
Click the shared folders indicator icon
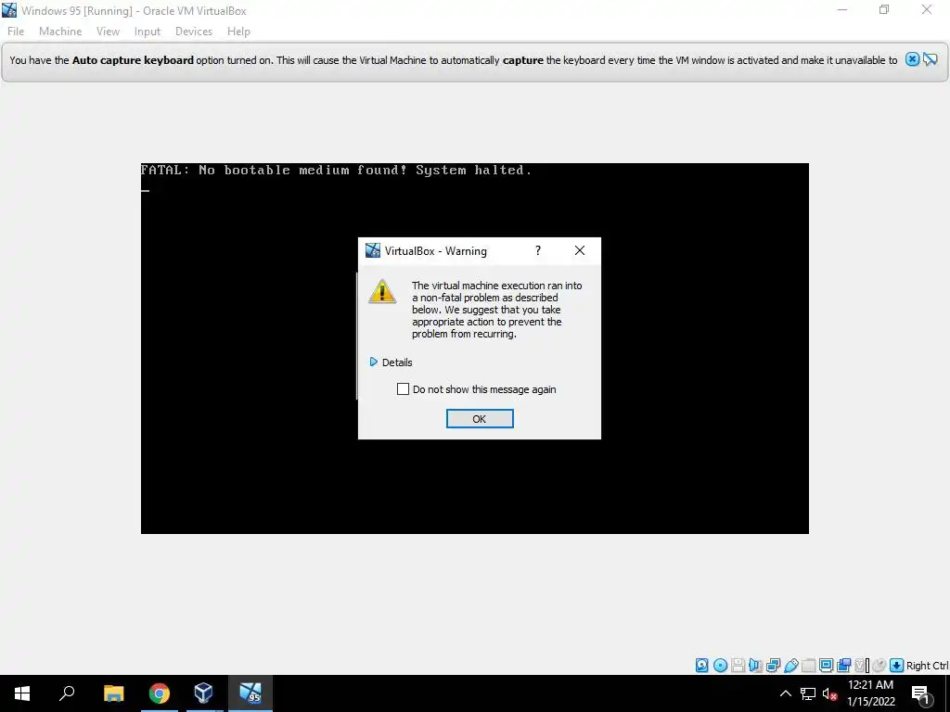[x=808, y=666]
